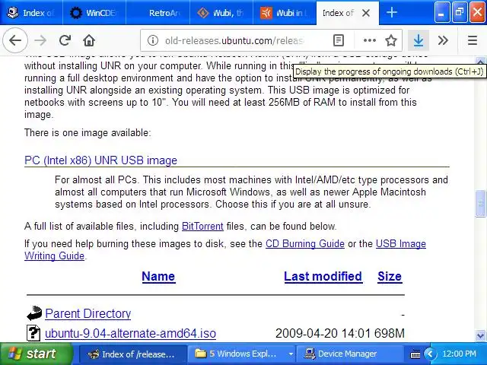The width and height of the screenshot is (487, 365).
Task: Click the vertical scrollbar thumb
Action: 480,204
